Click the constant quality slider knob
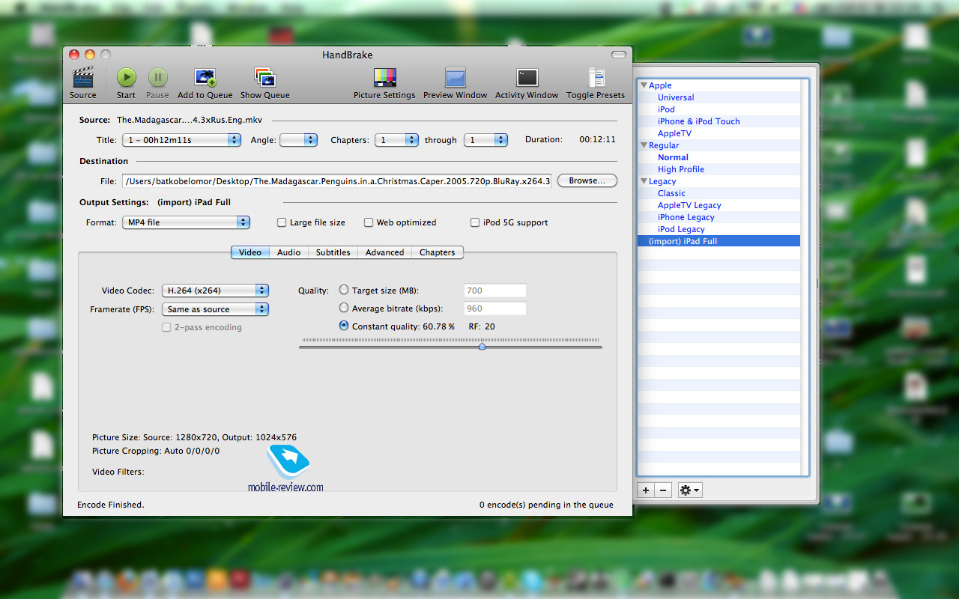Viewport: 959px width, 599px height. click(x=482, y=346)
